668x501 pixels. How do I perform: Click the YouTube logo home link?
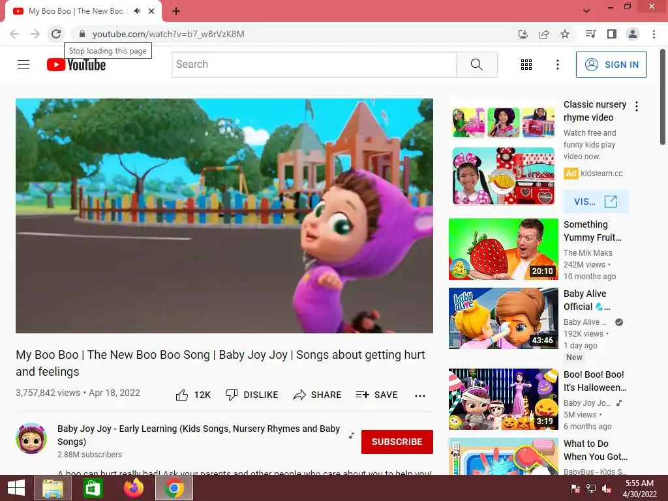[x=76, y=65]
